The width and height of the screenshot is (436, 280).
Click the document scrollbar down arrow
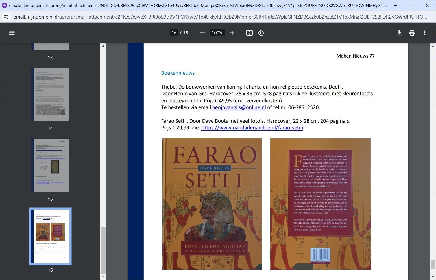pos(433,277)
